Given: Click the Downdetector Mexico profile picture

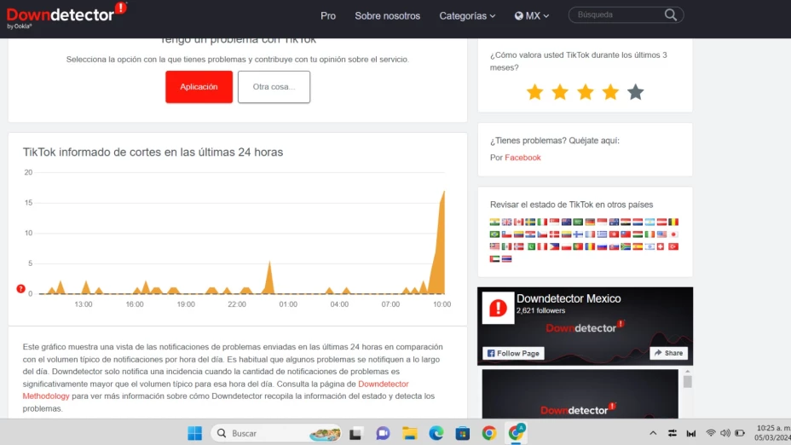Looking at the screenshot, I should pyautogui.click(x=498, y=308).
